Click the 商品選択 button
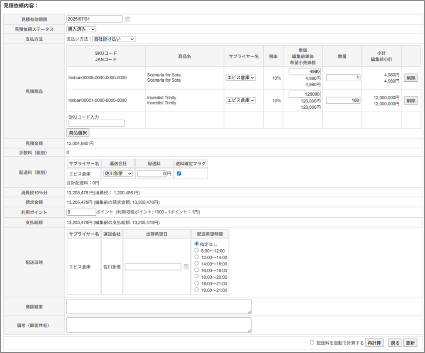 tap(78, 133)
